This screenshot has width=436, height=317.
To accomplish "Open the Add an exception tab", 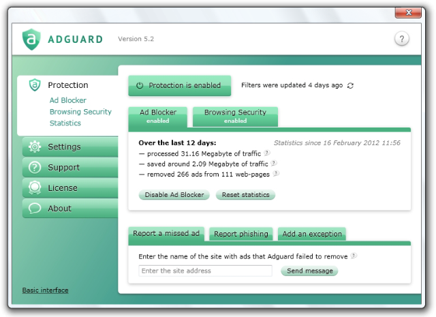I will point(312,234).
